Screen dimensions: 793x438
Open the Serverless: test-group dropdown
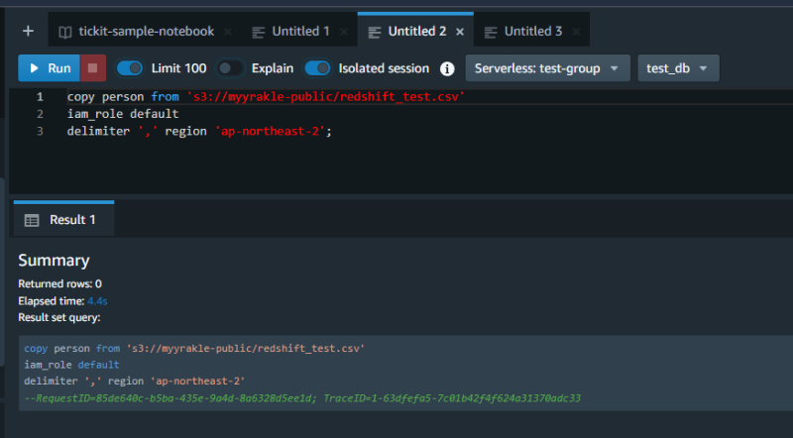coord(547,68)
